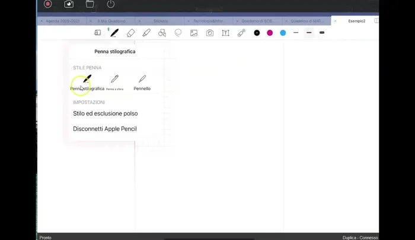
Task: Choose the Pennello pen style
Action: 142,83
